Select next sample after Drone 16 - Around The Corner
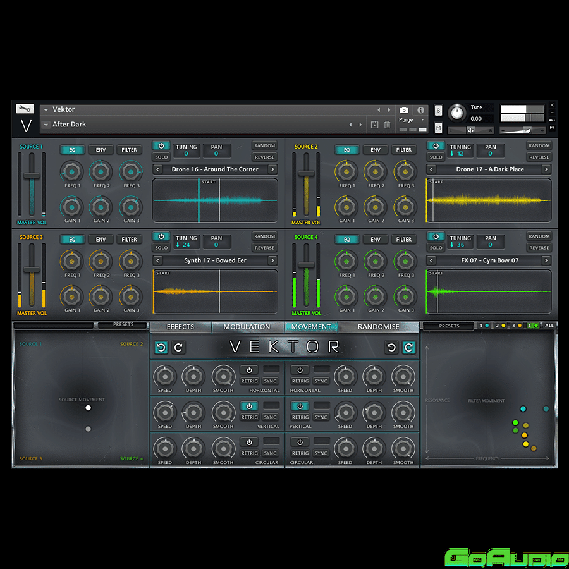Image resolution: width=569 pixels, height=569 pixels. tap(272, 169)
